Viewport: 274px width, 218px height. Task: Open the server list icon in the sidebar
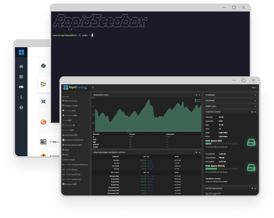(x=21, y=77)
